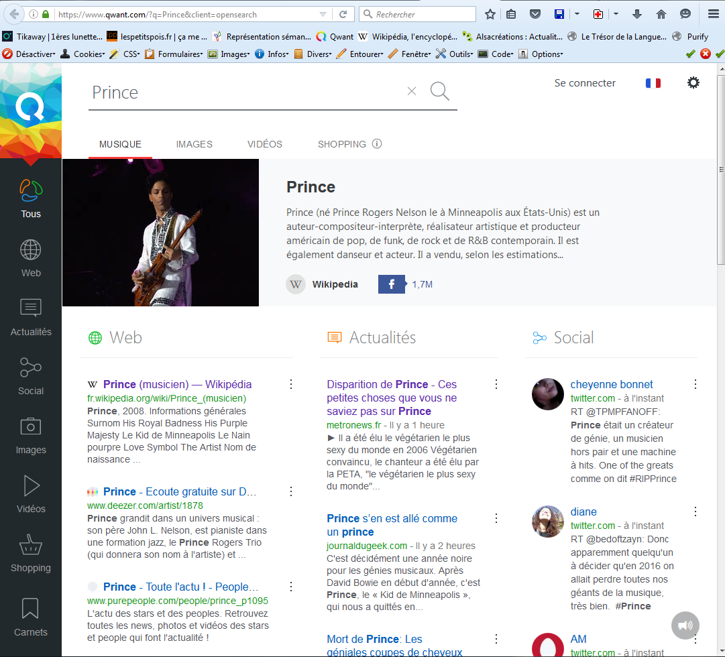Click the browser reload button
This screenshot has height=657, width=725.
click(343, 14)
